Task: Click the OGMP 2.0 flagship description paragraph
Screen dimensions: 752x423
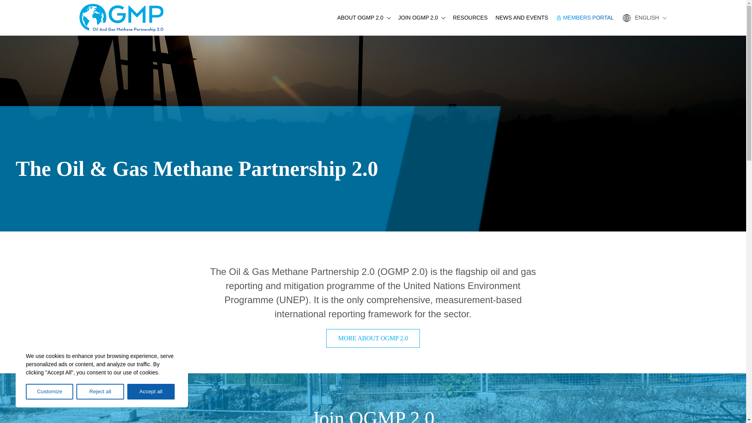Action: click(x=373, y=293)
